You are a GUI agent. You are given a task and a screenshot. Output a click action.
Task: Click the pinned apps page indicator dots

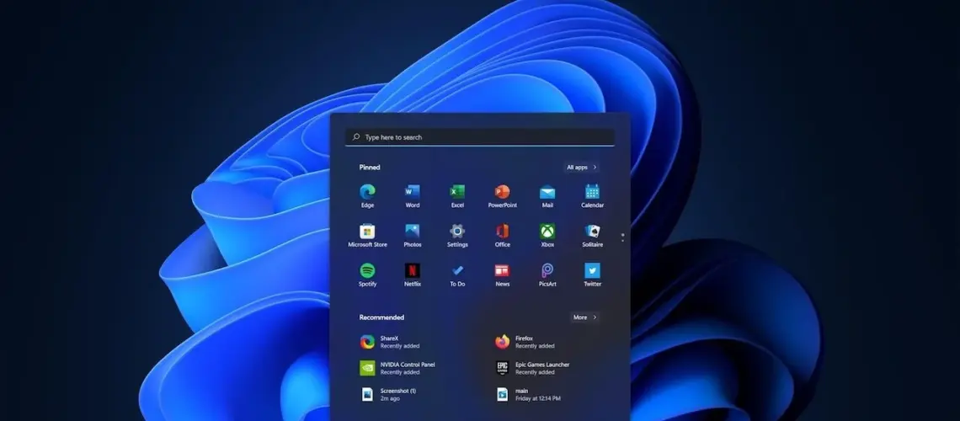622,237
